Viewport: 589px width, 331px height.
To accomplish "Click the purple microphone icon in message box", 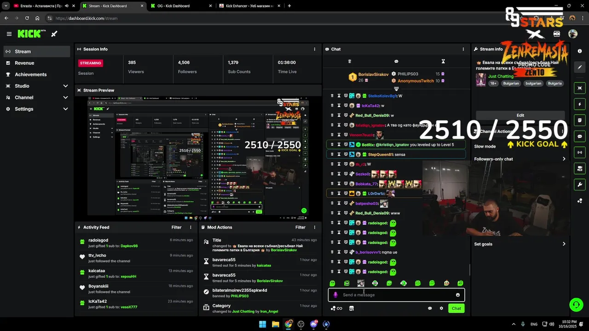I will click(335, 295).
